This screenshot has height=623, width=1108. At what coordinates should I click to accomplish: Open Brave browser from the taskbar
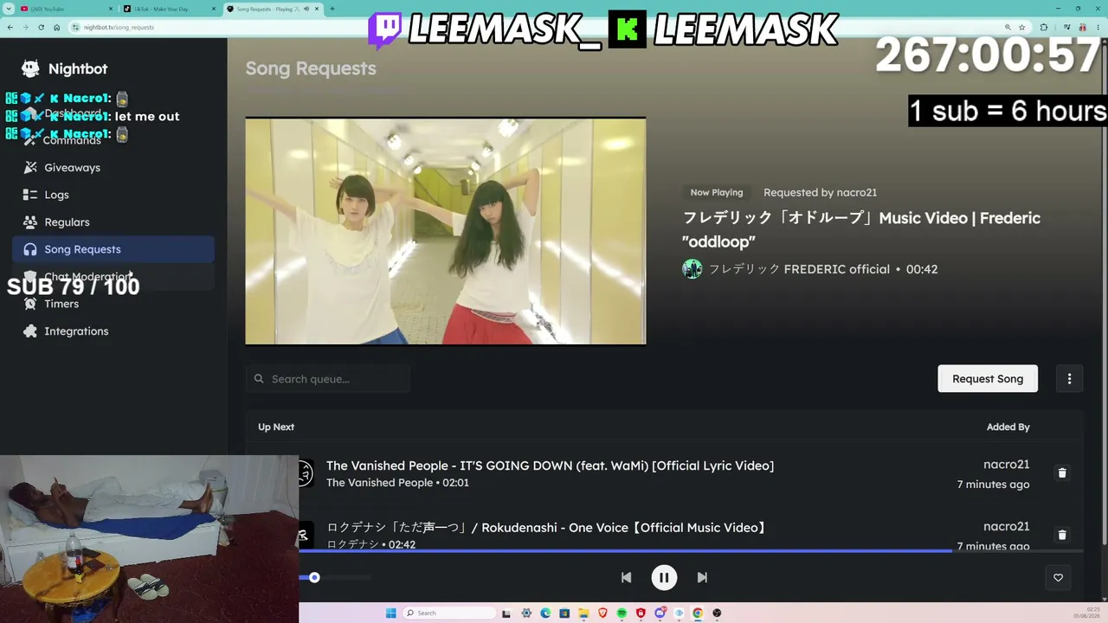tap(602, 613)
